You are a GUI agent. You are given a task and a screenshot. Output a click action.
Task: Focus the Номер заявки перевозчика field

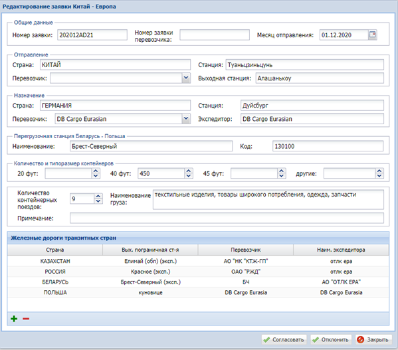[215, 35]
